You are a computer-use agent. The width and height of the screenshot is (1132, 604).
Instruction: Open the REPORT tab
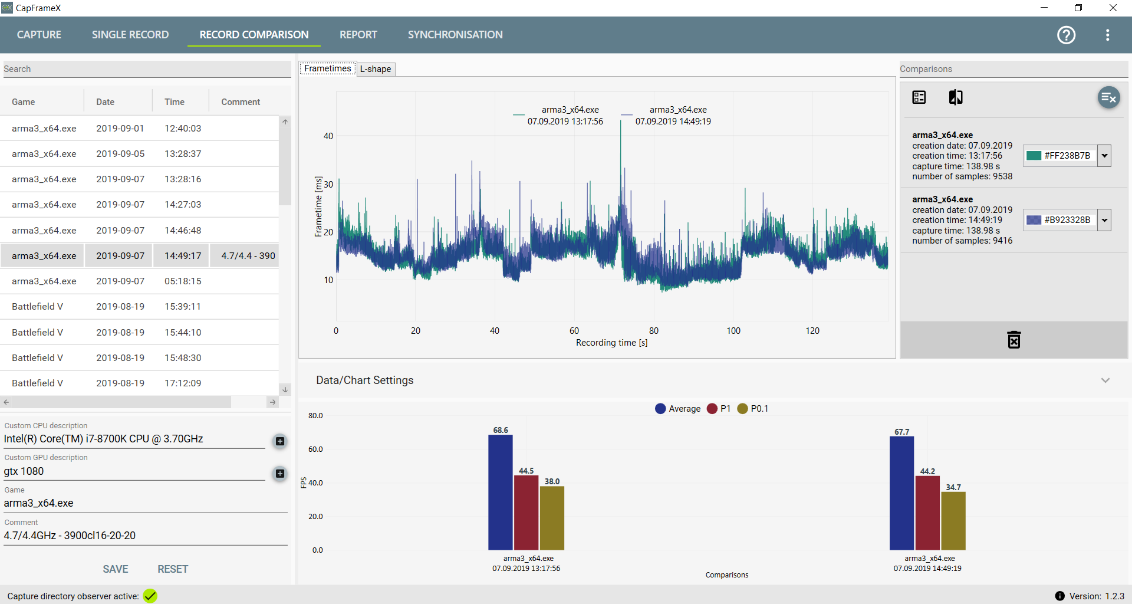coord(358,35)
